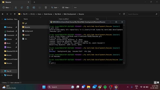
Task: Open the Sort options dropdown
Action: (x=55, y=7)
